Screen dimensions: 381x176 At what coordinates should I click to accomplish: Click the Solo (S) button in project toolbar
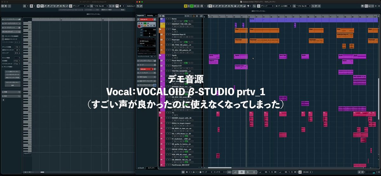(x=189, y=6)
